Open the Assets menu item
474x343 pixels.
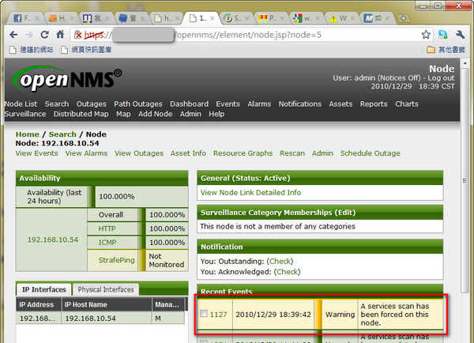pos(340,104)
